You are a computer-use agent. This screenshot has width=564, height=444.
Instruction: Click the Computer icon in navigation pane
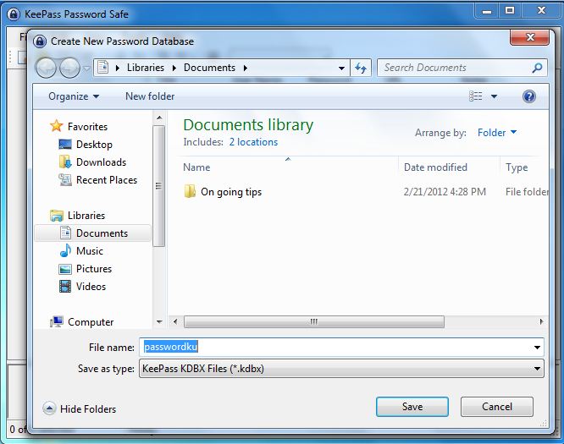tap(57, 322)
